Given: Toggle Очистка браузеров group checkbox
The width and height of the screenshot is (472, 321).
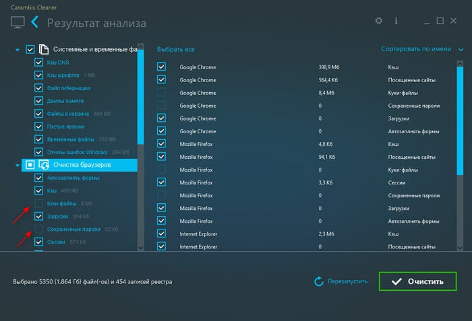Looking at the screenshot, I should (30, 165).
